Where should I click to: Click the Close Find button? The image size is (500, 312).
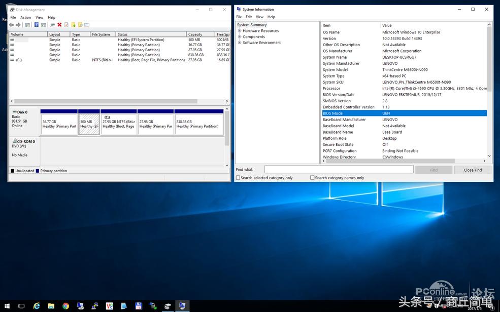(x=473, y=170)
